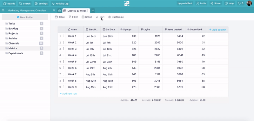Click the Upgrade Deal button
This screenshot has height=121, width=254.
[185, 3]
